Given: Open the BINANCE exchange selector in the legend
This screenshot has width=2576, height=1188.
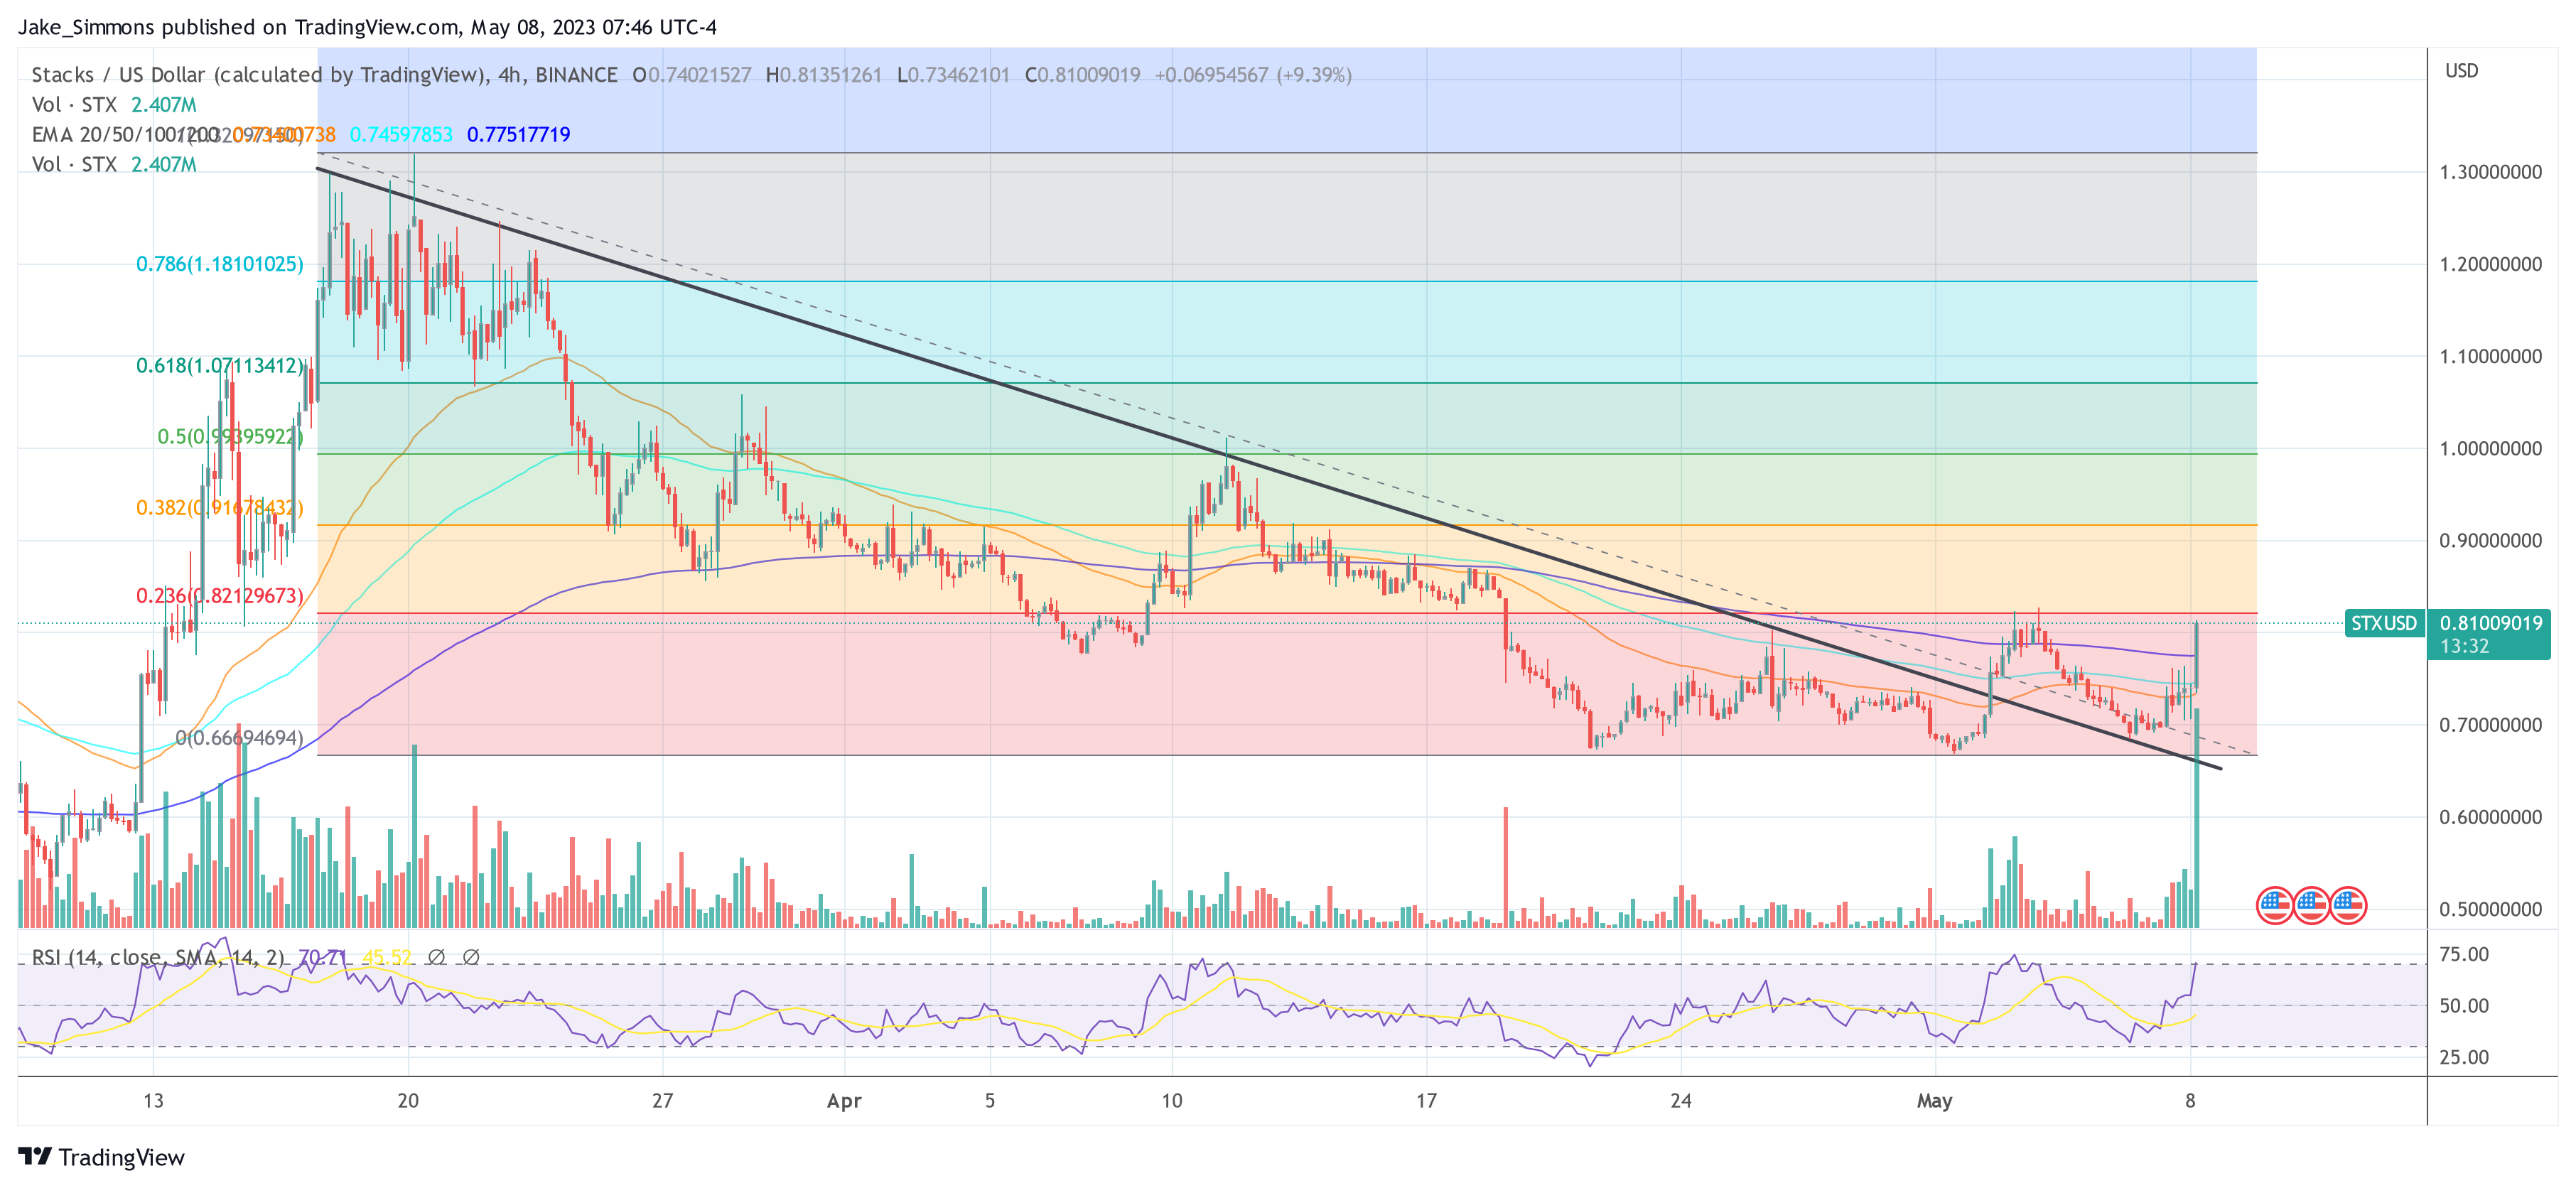Looking at the screenshot, I should click(577, 74).
